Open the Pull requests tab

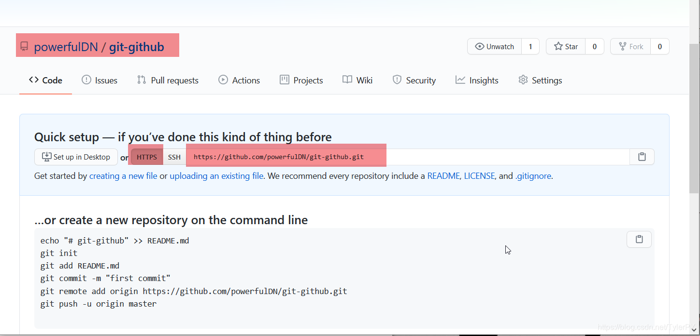168,80
